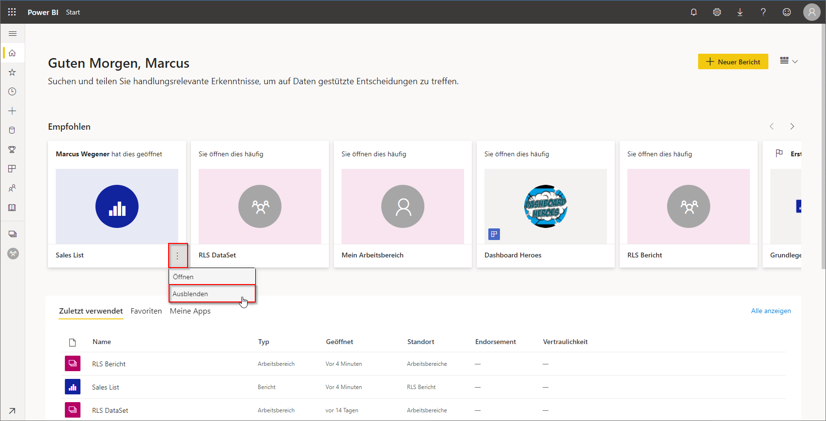This screenshot has height=421, width=826.
Task: Open the RLS Bericht row name
Action: point(109,364)
